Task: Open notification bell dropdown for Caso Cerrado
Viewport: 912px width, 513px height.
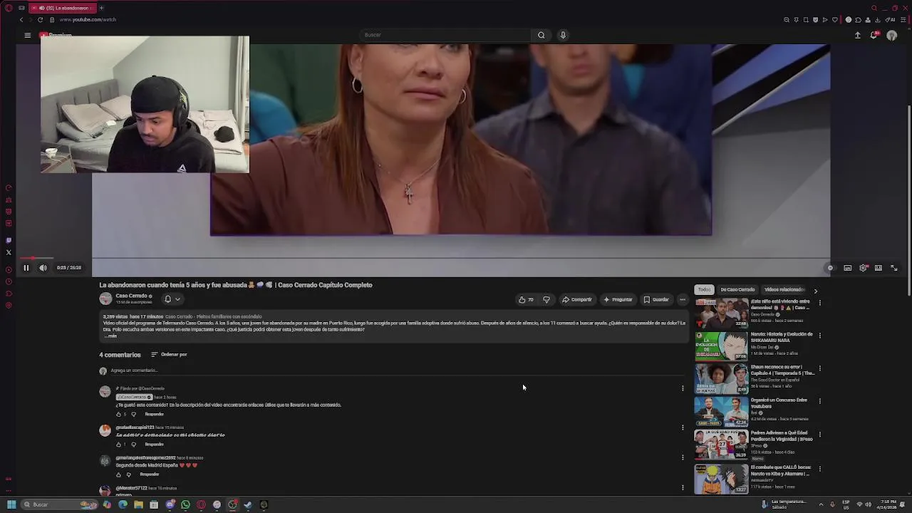Action: [x=172, y=299]
